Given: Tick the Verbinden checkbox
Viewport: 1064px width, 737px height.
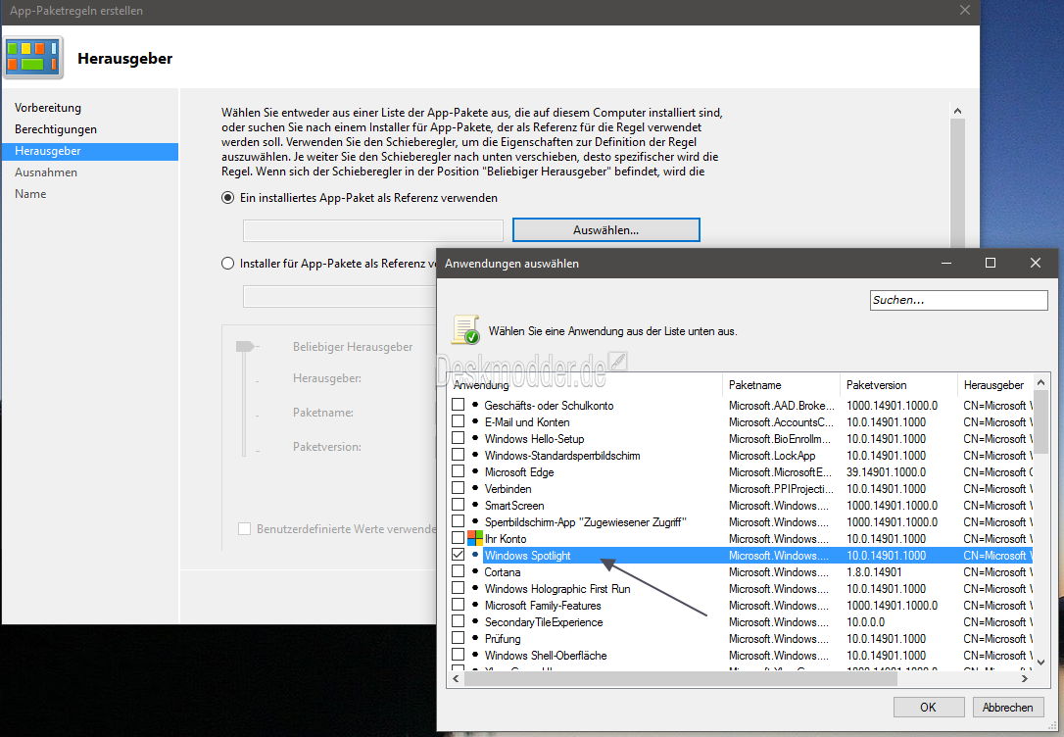Looking at the screenshot, I should point(459,488).
